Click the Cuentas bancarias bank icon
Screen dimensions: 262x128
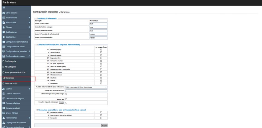(4, 93)
